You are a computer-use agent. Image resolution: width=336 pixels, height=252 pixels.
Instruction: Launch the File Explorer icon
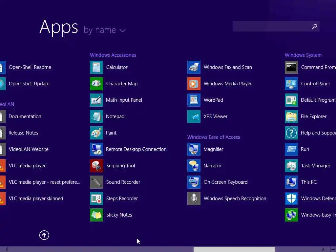point(291,116)
